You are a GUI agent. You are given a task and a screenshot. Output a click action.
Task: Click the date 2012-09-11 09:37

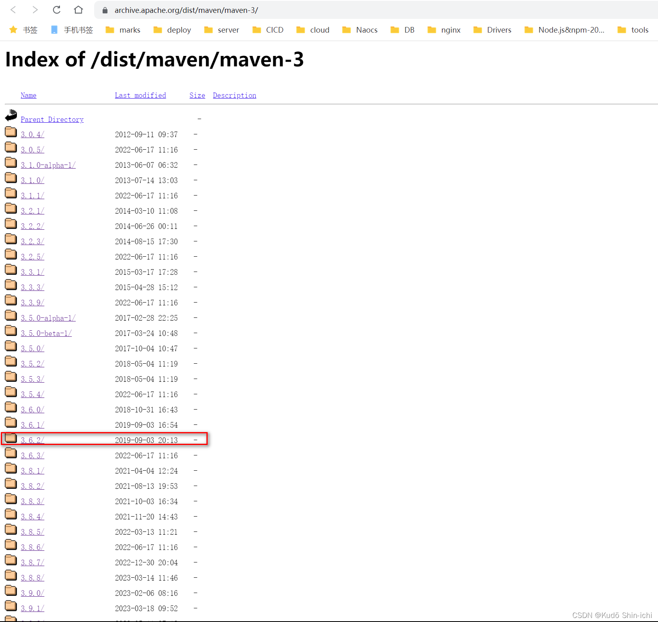coord(146,134)
